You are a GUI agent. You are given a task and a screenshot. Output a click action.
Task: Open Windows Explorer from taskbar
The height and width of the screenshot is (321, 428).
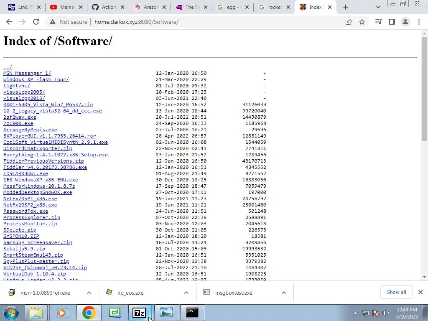(36, 313)
